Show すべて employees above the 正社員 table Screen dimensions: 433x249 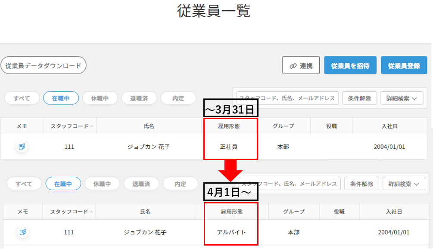[x=22, y=98]
